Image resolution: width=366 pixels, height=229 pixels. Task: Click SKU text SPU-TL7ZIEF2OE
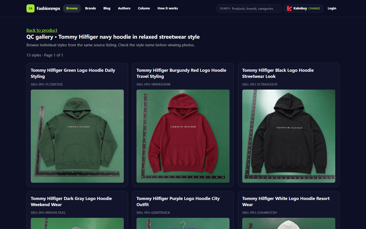[x=47, y=84]
